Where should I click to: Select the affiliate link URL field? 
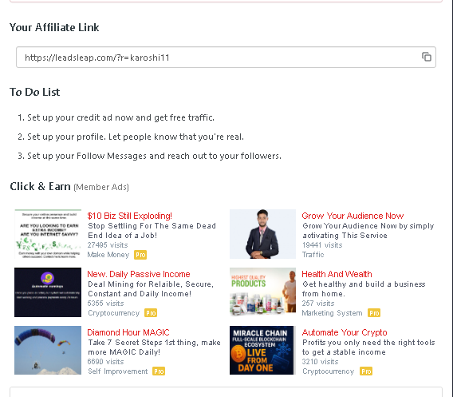coord(226,58)
